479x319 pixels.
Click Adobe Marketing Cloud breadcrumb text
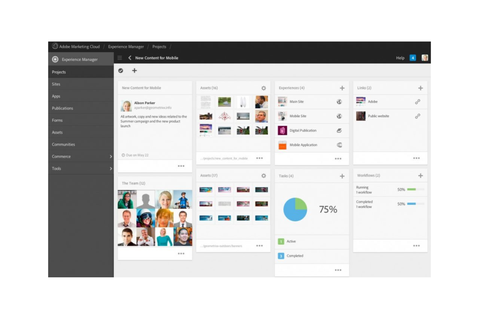(79, 47)
